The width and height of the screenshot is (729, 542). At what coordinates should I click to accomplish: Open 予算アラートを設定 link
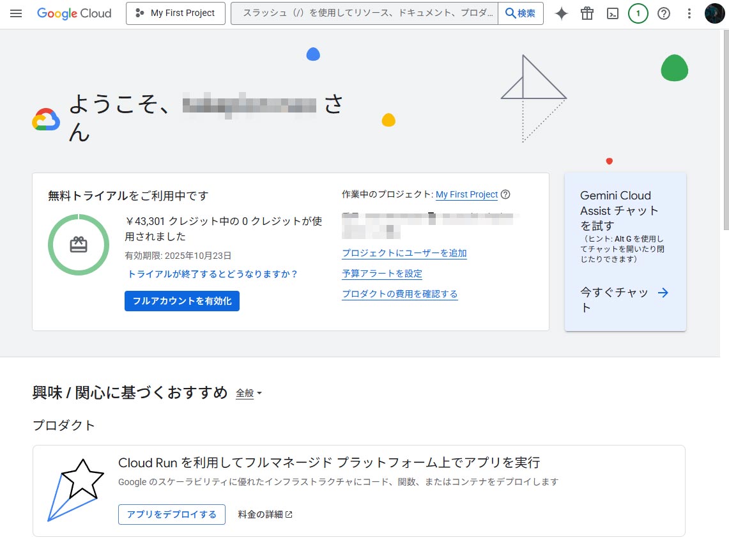click(x=382, y=274)
